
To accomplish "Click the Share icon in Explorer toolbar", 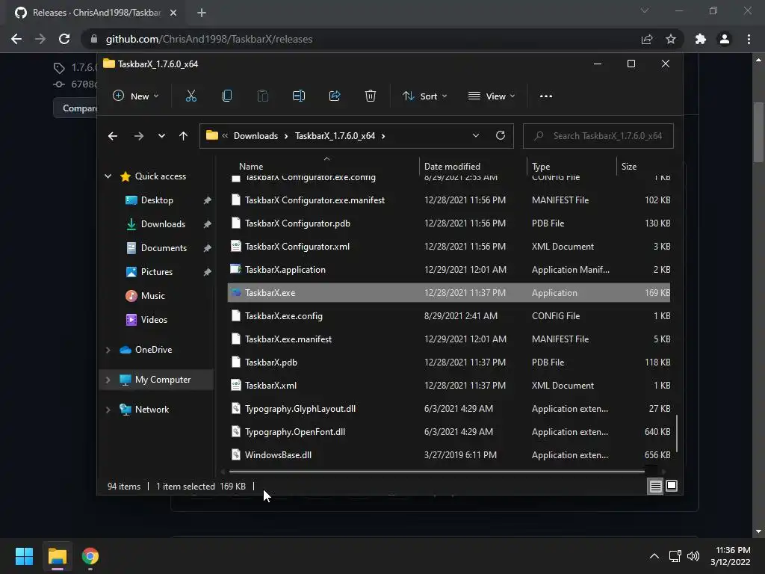I will 335,96.
